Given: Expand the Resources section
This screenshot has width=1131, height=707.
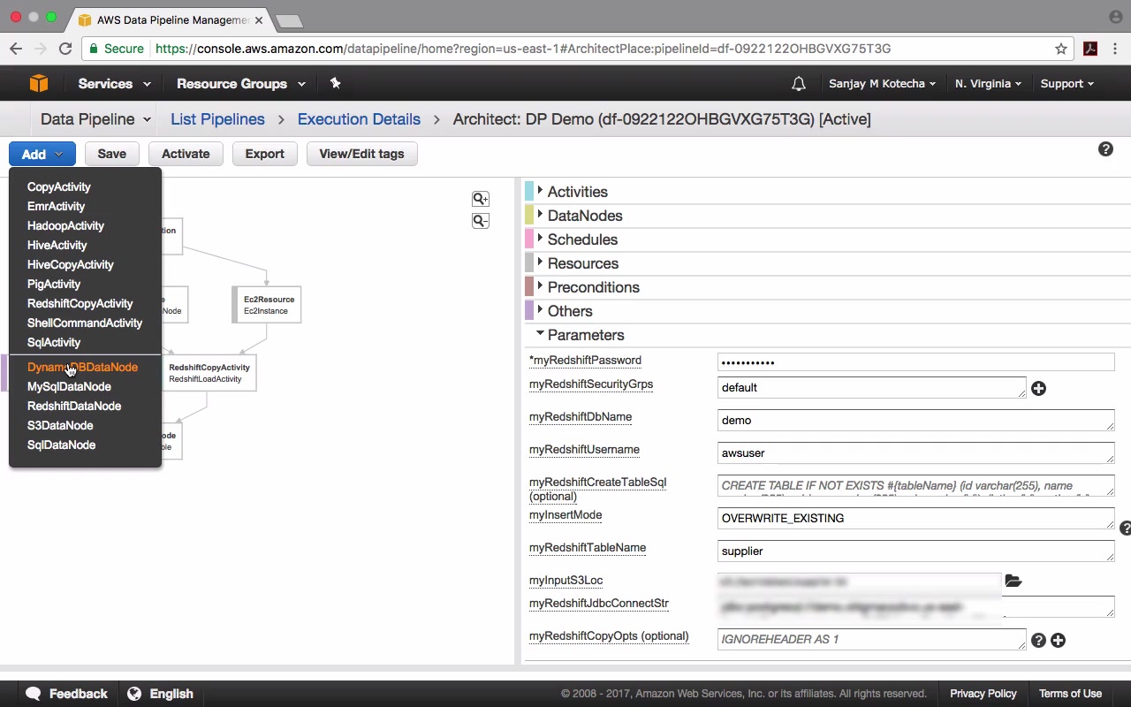Looking at the screenshot, I should click(x=582, y=263).
